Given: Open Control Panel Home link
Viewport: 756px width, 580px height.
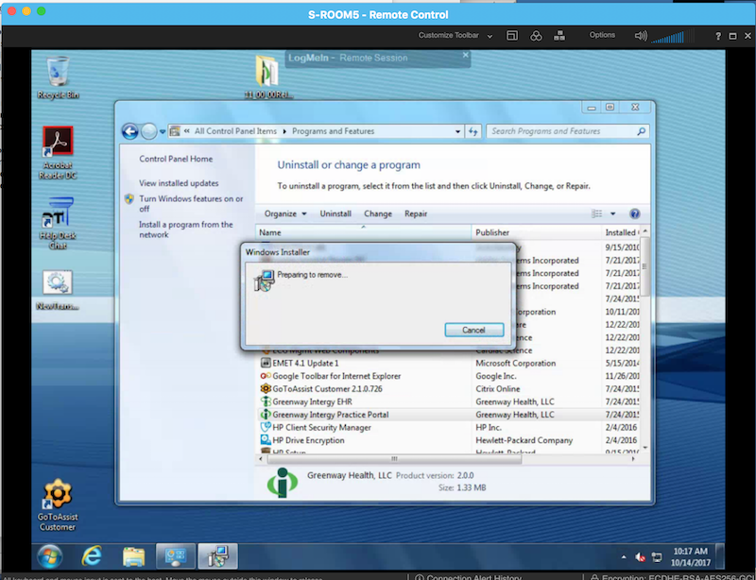Looking at the screenshot, I should point(176,159).
